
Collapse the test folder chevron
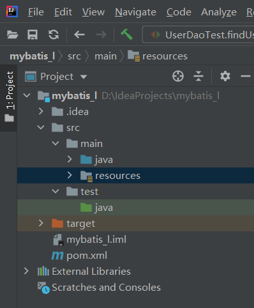[x=56, y=191]
